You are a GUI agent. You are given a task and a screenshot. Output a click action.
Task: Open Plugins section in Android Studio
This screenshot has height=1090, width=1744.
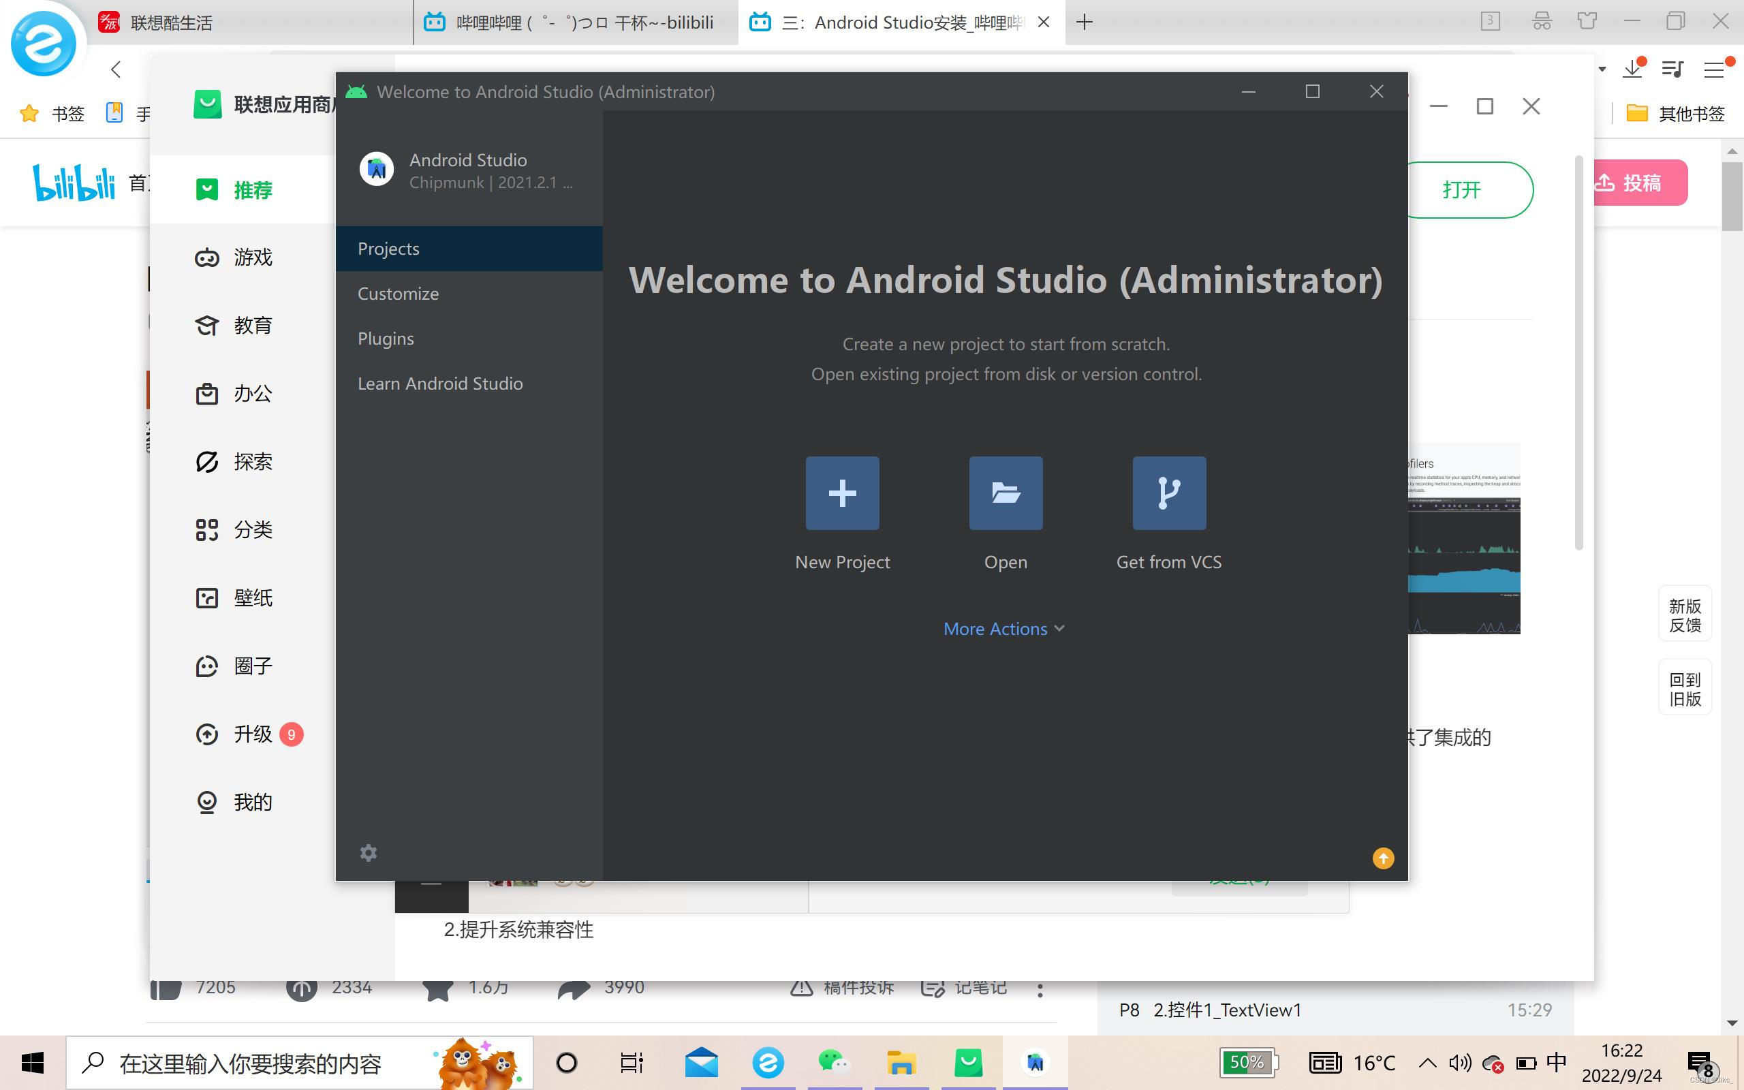coord(469,338)
